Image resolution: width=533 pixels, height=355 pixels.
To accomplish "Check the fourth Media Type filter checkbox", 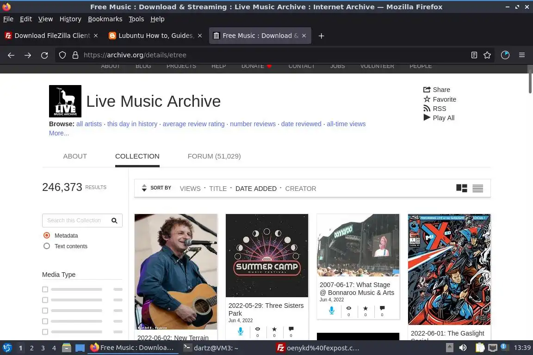I will coord(45,321).
